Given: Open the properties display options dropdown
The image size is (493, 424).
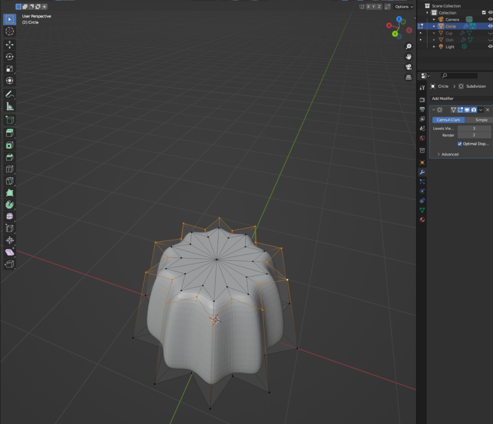Looking at the screenshot, I should [425, 76].
